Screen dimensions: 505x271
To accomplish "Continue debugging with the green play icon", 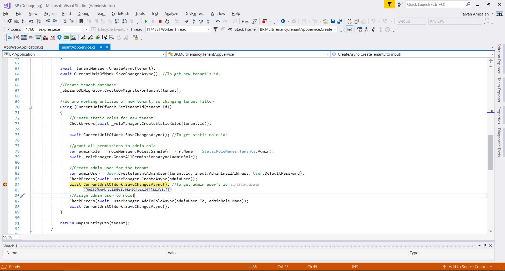I will click(146, 21).
